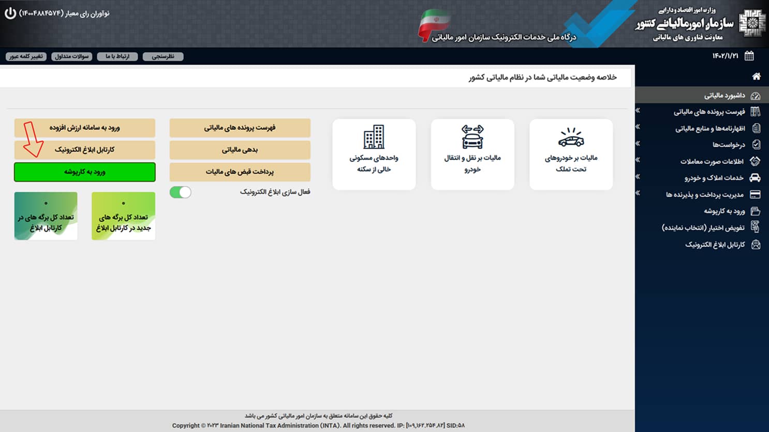Open tan فهرست پرونده های مالیاتی button
769x432 pixels.
(x=240, y=128)
